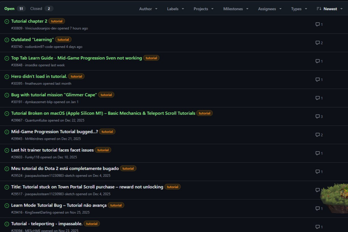Click open status icon next to Glimmer Cape issue

[7, 95]
